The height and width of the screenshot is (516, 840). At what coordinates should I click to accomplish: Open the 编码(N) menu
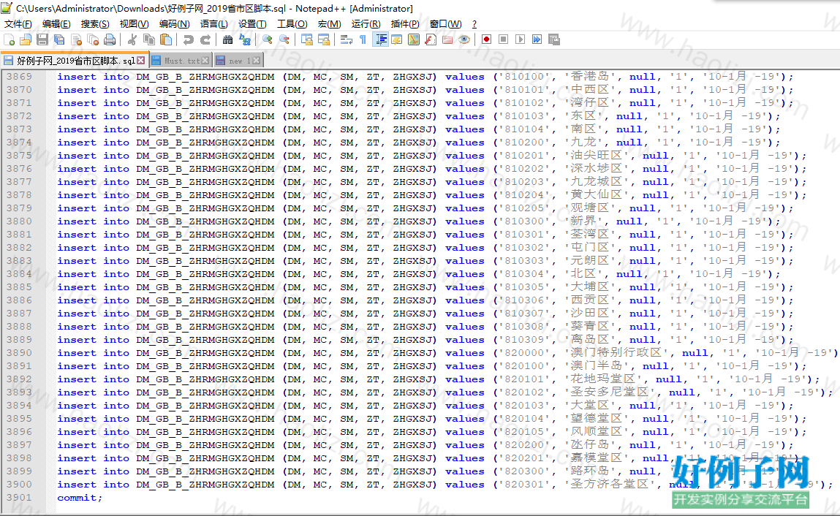174,24
